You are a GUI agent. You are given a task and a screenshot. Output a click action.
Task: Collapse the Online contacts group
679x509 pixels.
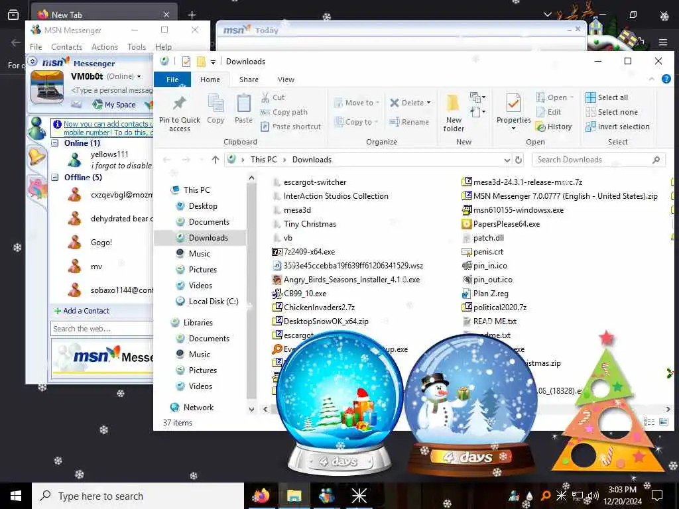click(55, 143)
